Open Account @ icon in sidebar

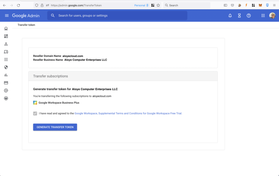click(x=6, y=90)
